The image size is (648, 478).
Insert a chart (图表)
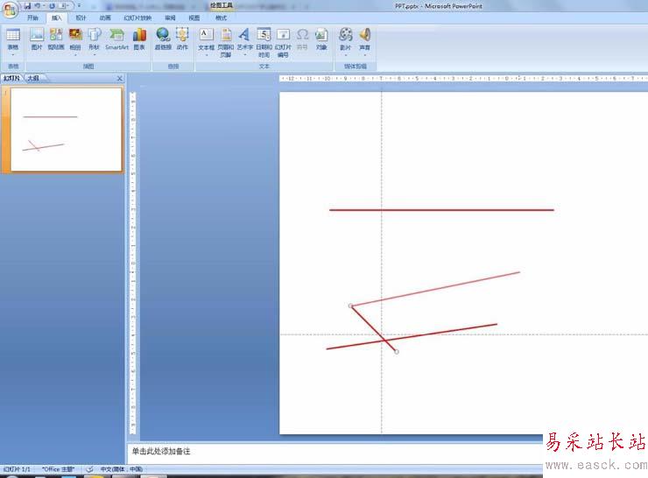click(140, 39)
